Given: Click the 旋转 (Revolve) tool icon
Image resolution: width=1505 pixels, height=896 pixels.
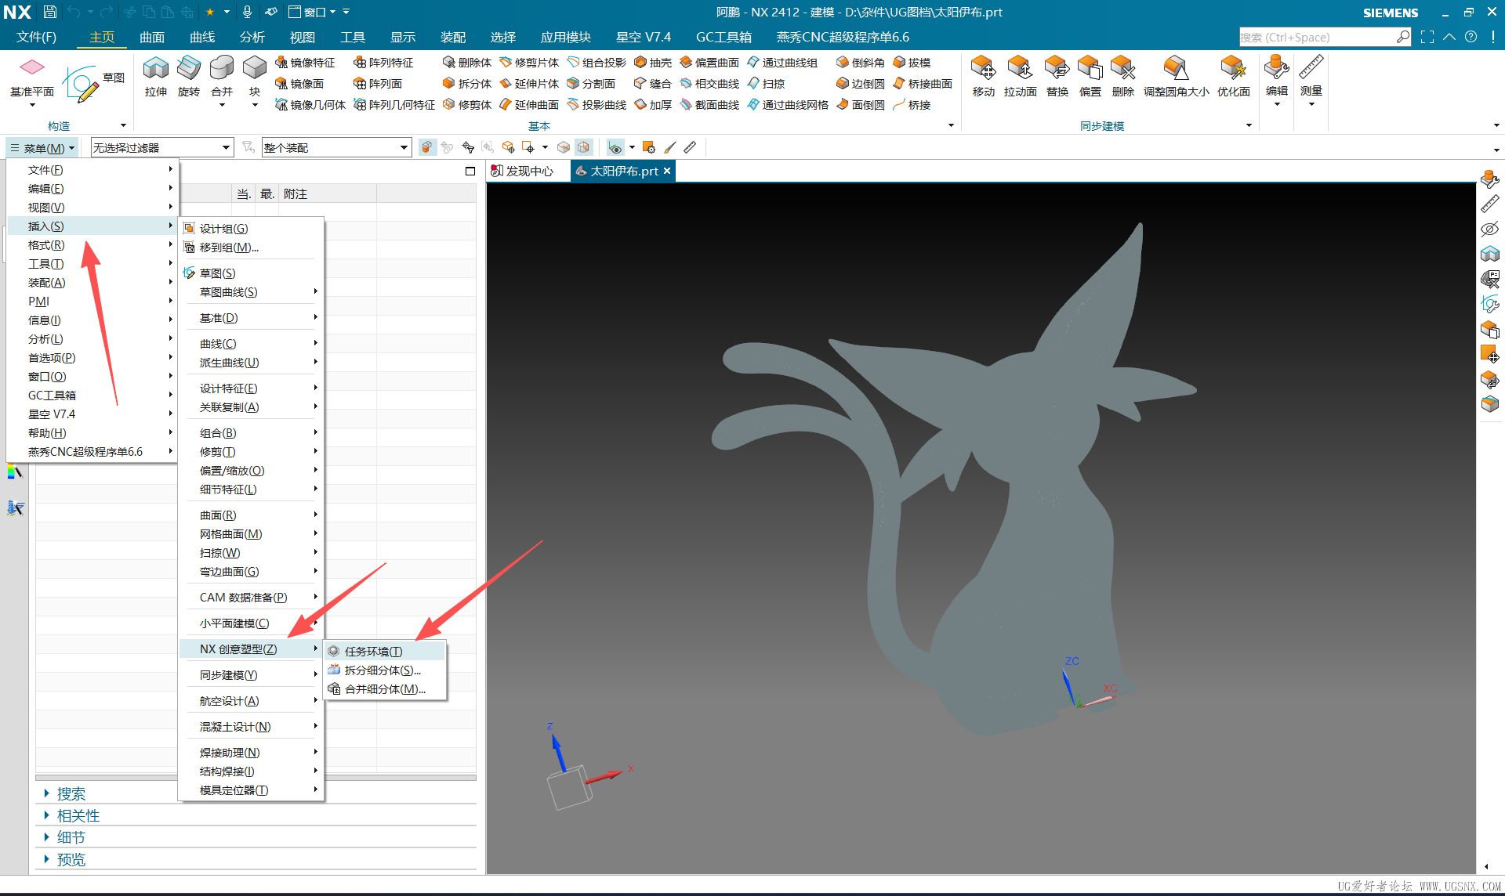Looking at the screenshot, I should click(x=188, y=69).
